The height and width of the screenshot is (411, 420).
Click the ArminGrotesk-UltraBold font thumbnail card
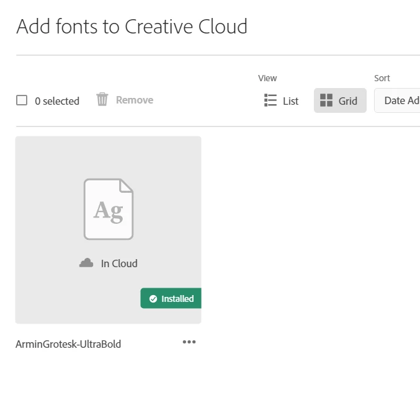point(108,230)
